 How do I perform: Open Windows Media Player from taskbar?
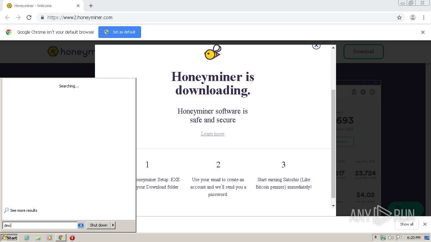coord(49,238)
